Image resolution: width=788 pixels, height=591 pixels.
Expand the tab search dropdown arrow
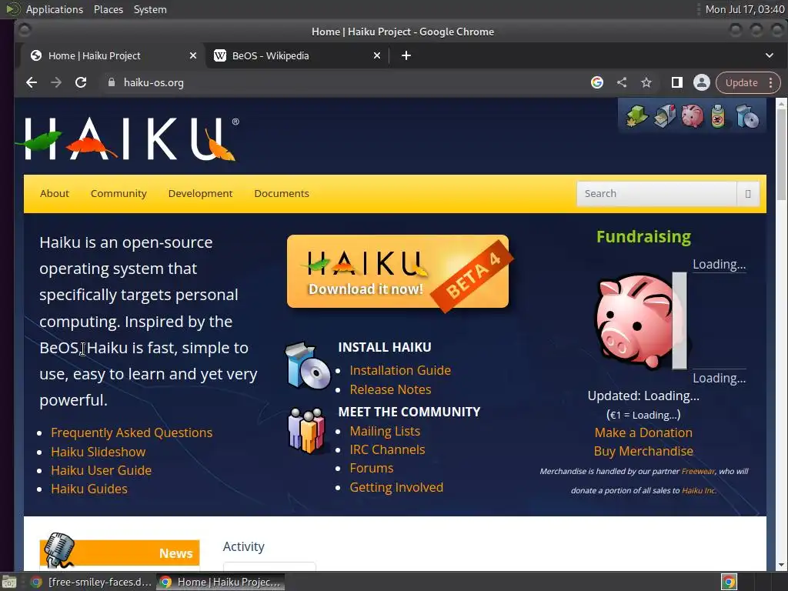pyautogui.click(x=770, y=55)
